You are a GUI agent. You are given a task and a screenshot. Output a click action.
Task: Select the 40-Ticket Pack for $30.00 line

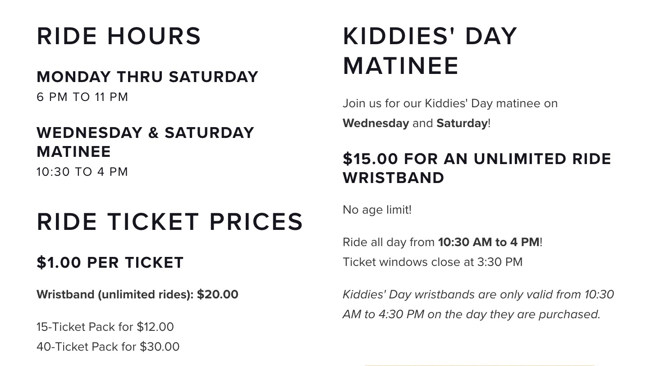pos(108,347)
